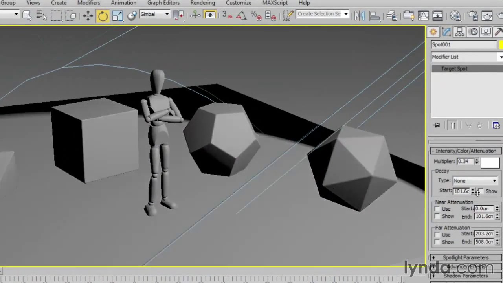This screenshot has height=283, width=503.
Task: Click the Align tool icon
Action: [374, 15]
